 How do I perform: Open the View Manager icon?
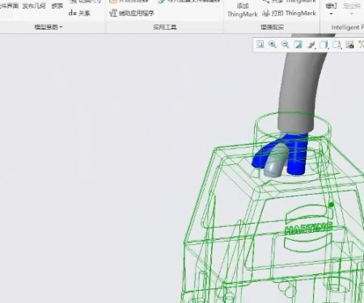coord(349,44)
